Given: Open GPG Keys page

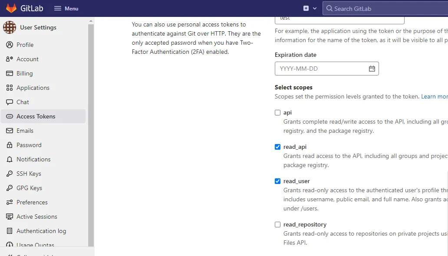Looking at the screenshot, I should (x=43, y=188).
